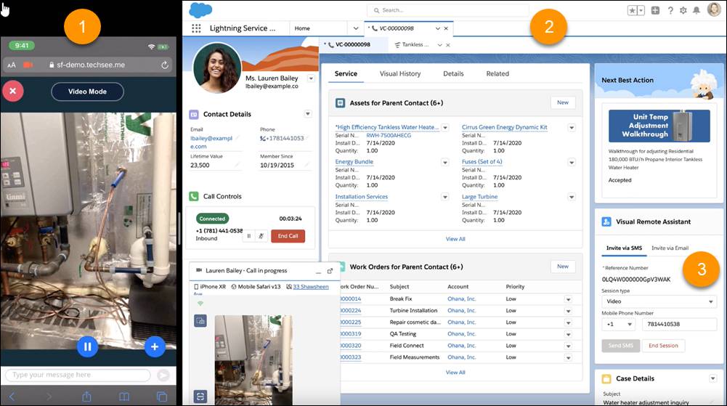Hold the call with pause button
Viewport: 727px width, 406px height.
(249, 236)
